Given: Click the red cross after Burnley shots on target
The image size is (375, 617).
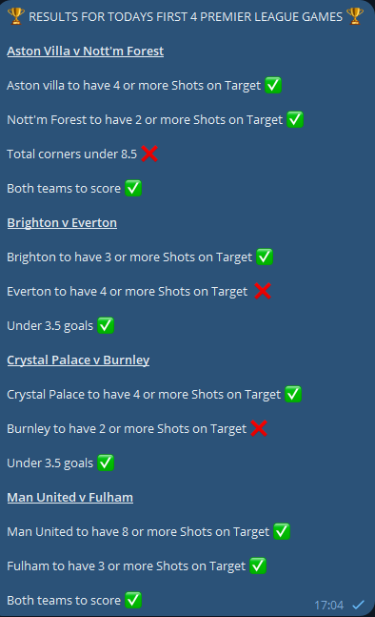Looking at the screenshot, I should coord(259,428).
